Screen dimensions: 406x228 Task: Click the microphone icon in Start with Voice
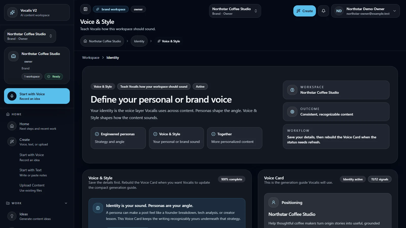pos(12,96)
